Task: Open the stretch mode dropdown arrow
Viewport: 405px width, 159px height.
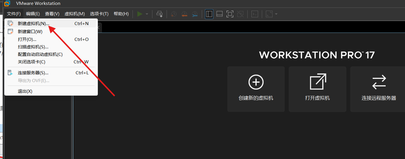Action: click(276, 14)
